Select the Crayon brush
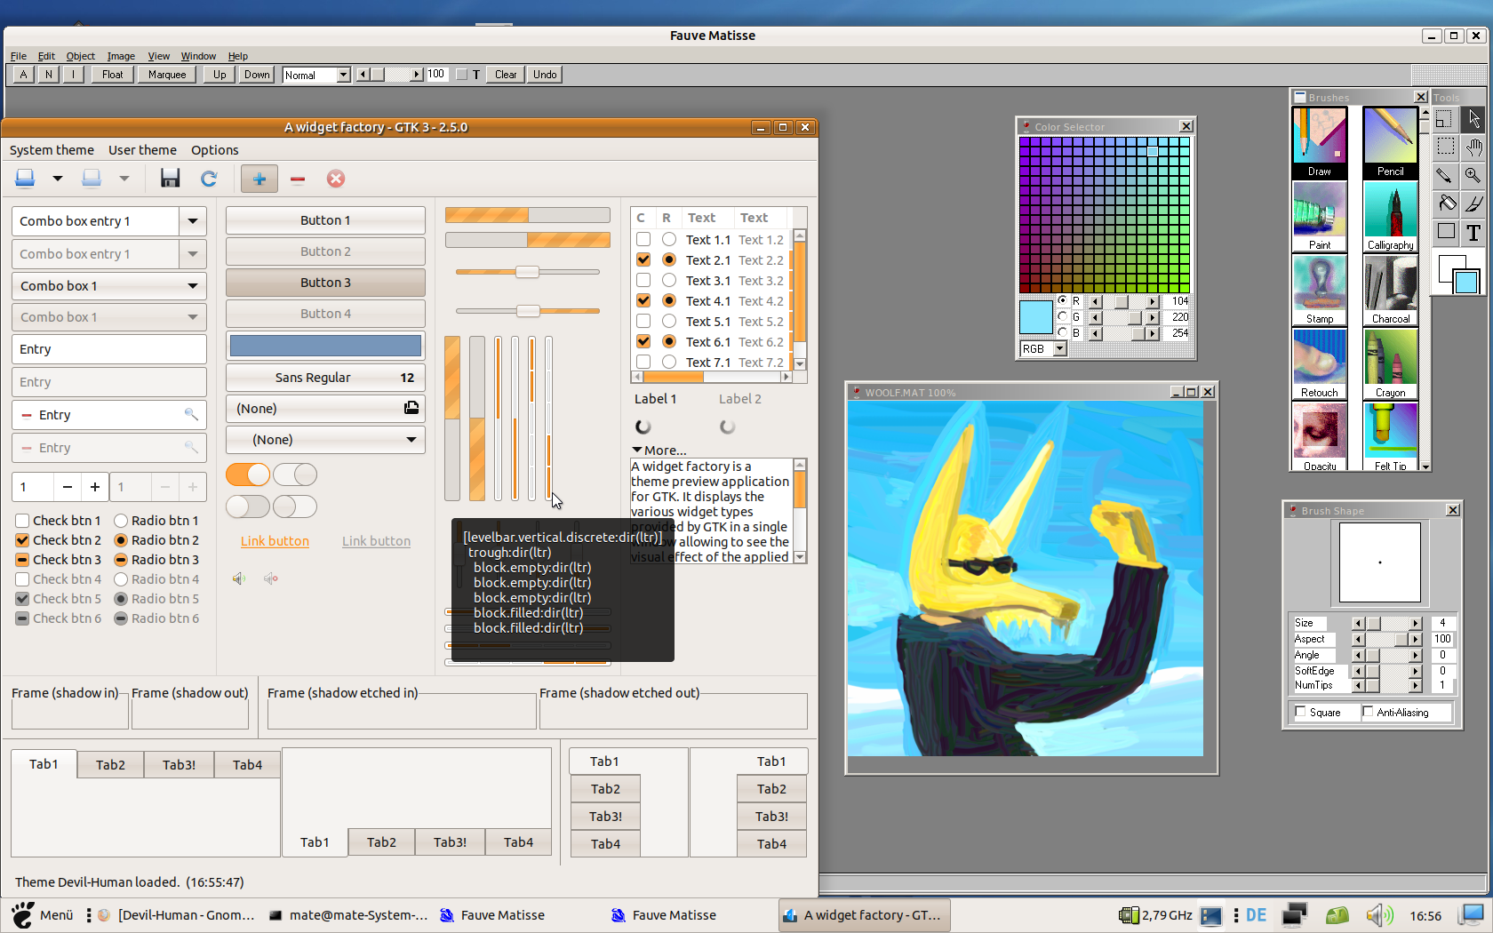 pos(1391,364)
